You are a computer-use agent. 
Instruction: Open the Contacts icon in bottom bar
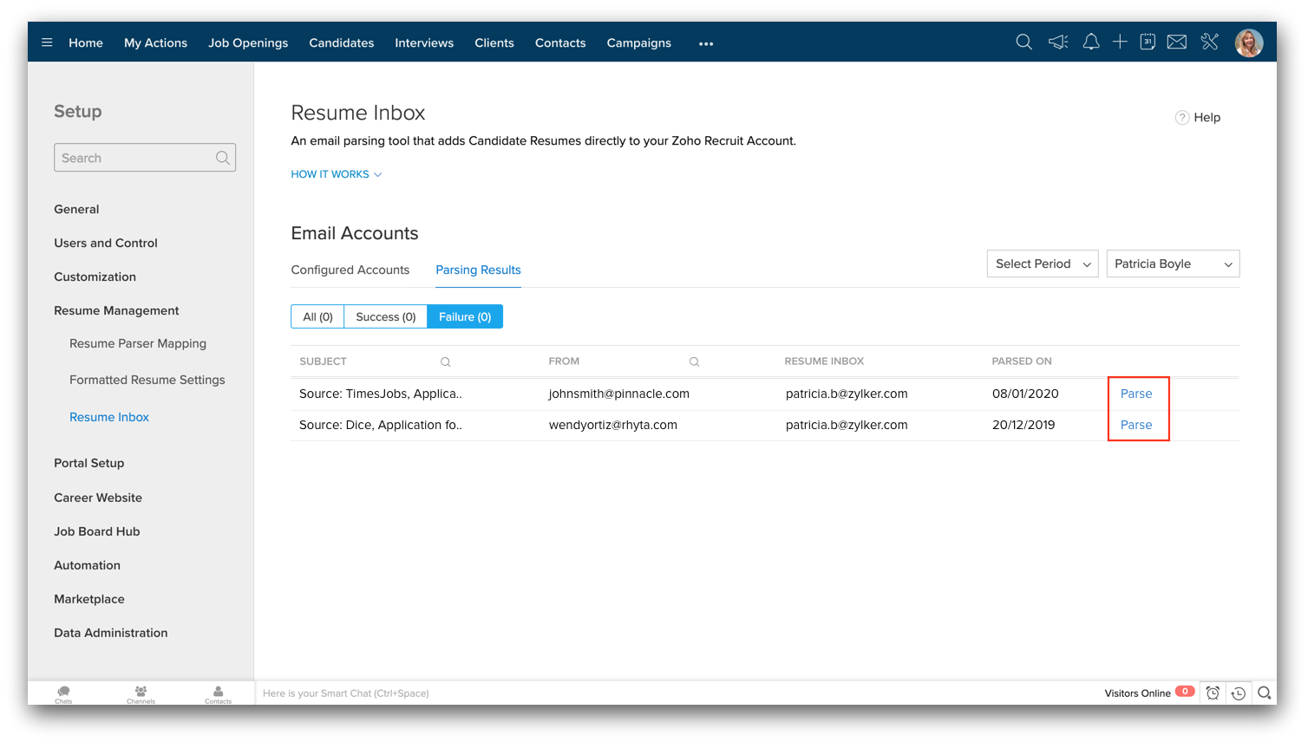point(218,693)
